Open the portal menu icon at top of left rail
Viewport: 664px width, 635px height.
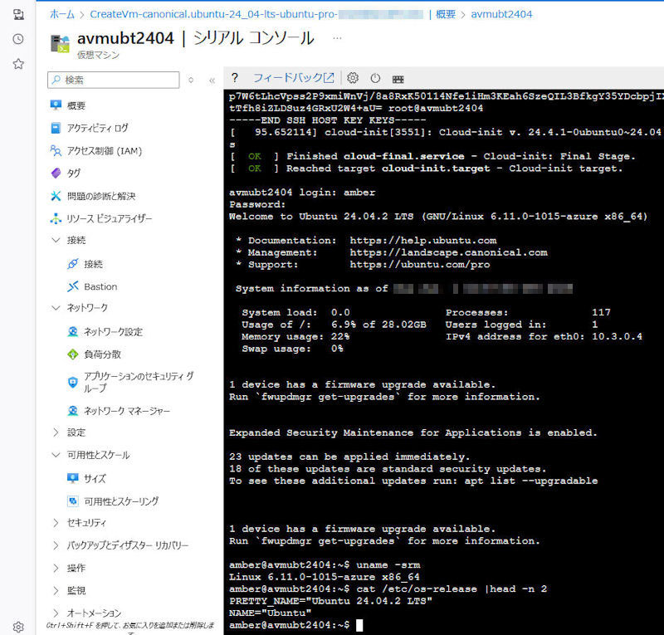pyautogui.click(x=18, y=14)
